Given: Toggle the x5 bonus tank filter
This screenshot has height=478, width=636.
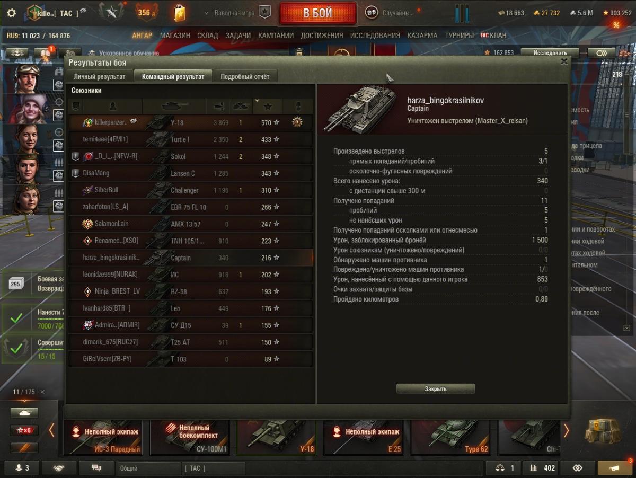Looking at the screenshot, I should coord(24,430).
